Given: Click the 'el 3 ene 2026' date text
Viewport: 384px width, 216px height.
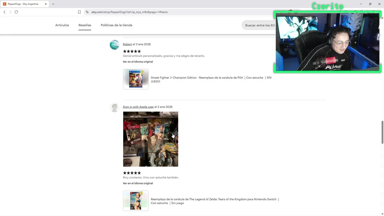Looking at the screenshot, I should [x=142, y=44].
